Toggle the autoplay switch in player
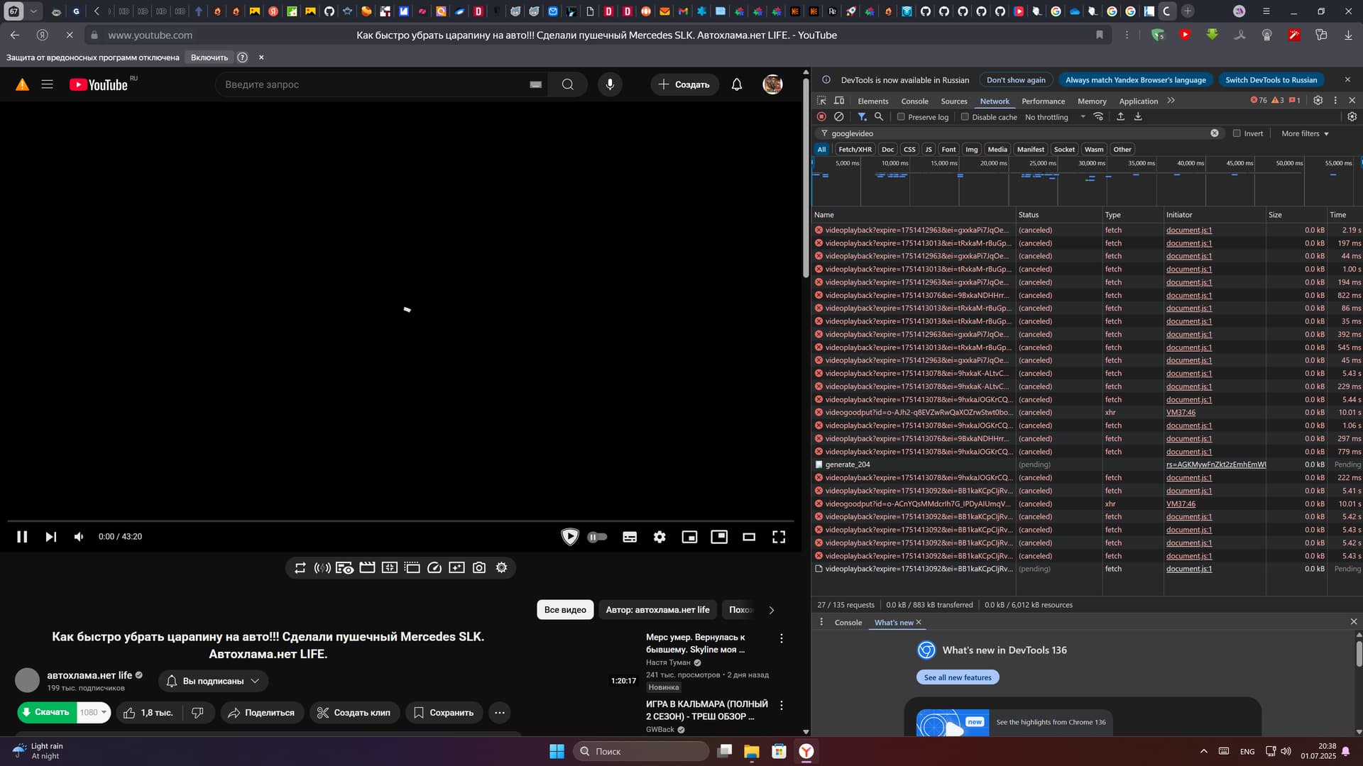Viewport: 1363px width, 766px height. [x=598, y=537]
